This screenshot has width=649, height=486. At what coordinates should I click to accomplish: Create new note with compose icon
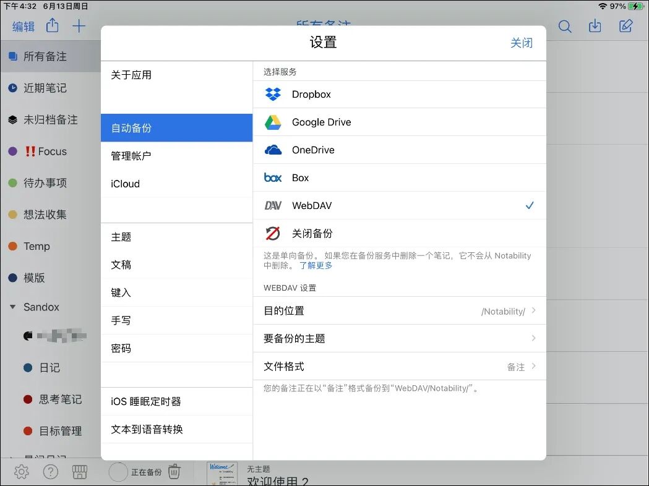tap(625, 26)
